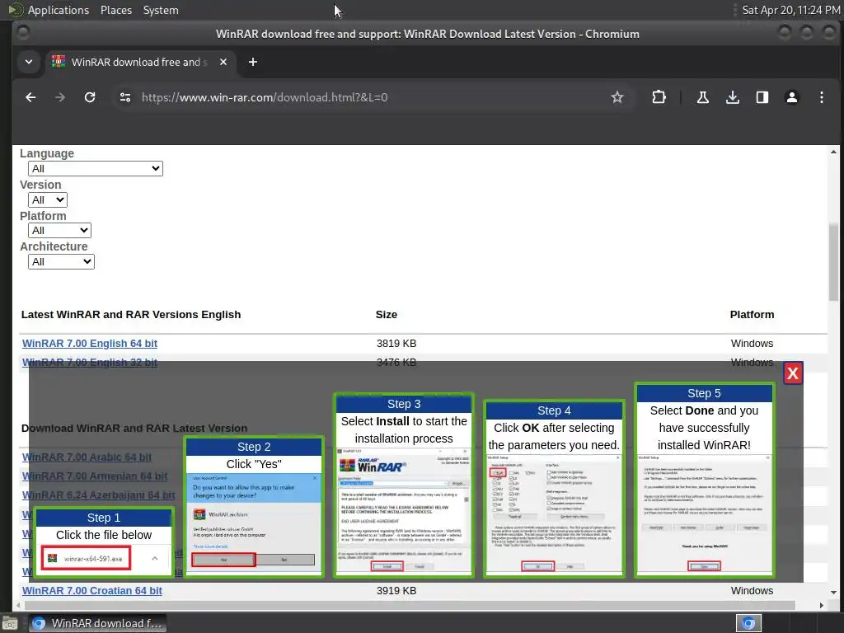Click the Step 3 Install screenshot thumbnail
Screen dimensions: 844x633
(x=404, y=511)
